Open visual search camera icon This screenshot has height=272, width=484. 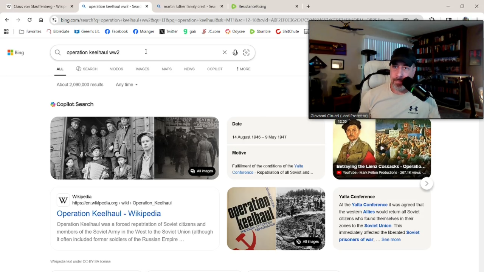pos(246,53)
